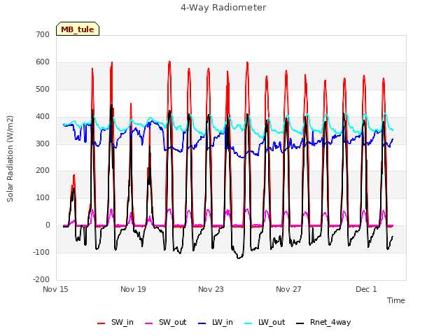Click the MB_tule site label box
This screenshot has height=336, width=448.
pyautogui.click(x=78, y=29)
